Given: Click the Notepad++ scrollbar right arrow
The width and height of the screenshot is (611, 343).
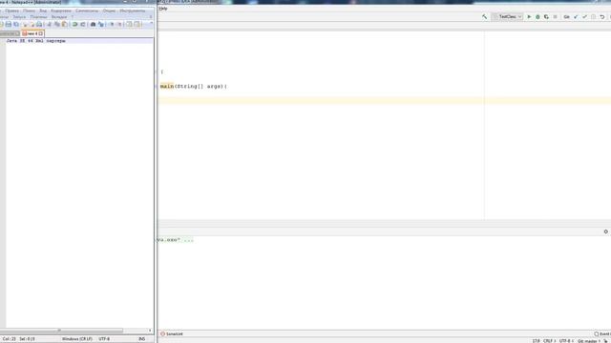Looking at the screenshot, I should [x=150, y=331].
